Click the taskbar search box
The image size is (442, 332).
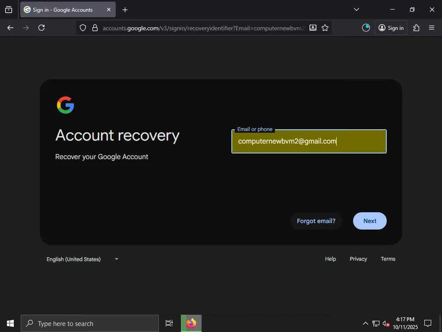[90, 323]
